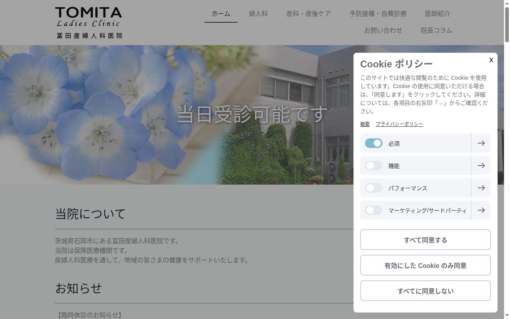
Task: Expand details arrow for 機能
Action: (481, 165)
